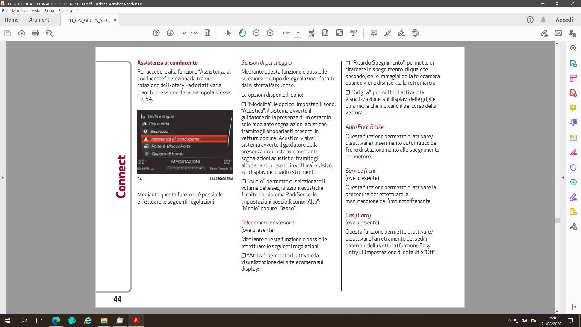The width and height of the screenshot is (581, 327).
Task: Select the Hand pan tool
Action: click(x=242, y=33)
